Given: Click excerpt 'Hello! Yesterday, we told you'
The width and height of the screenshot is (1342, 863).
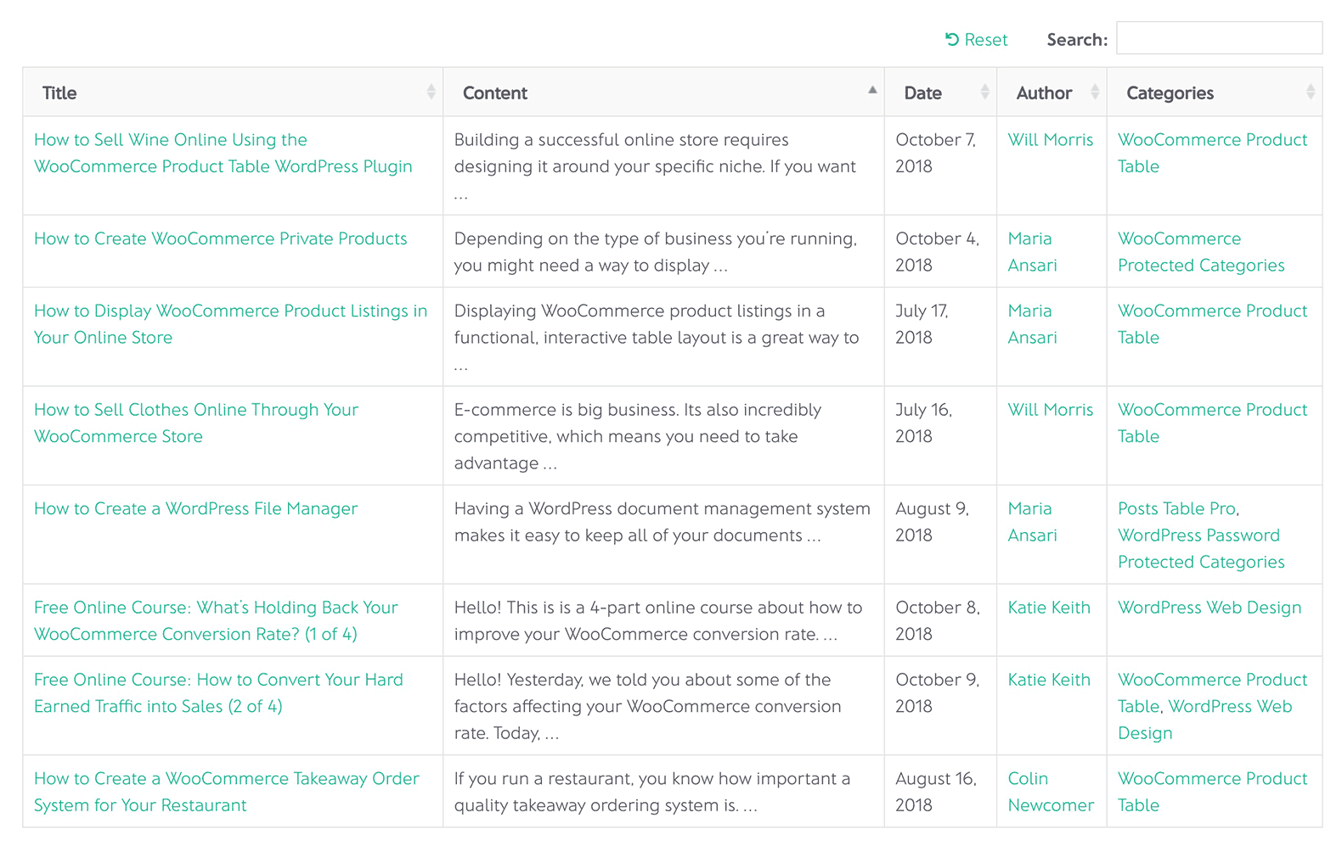Looking at the screenshot, I should [x=647, y=706].
